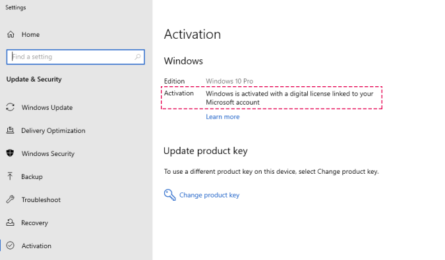Open Recovery options
Image resolution: width=445 pixels, height=260 pixels.
point(35,223)
